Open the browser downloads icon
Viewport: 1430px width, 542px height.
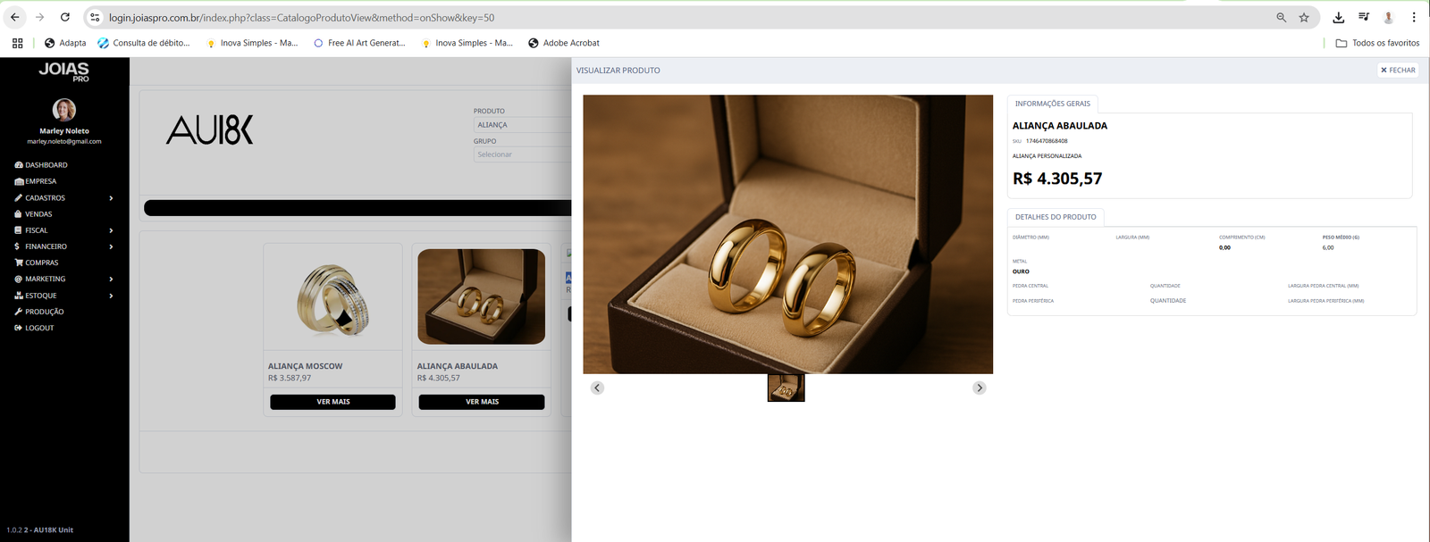click(1338, 17)
